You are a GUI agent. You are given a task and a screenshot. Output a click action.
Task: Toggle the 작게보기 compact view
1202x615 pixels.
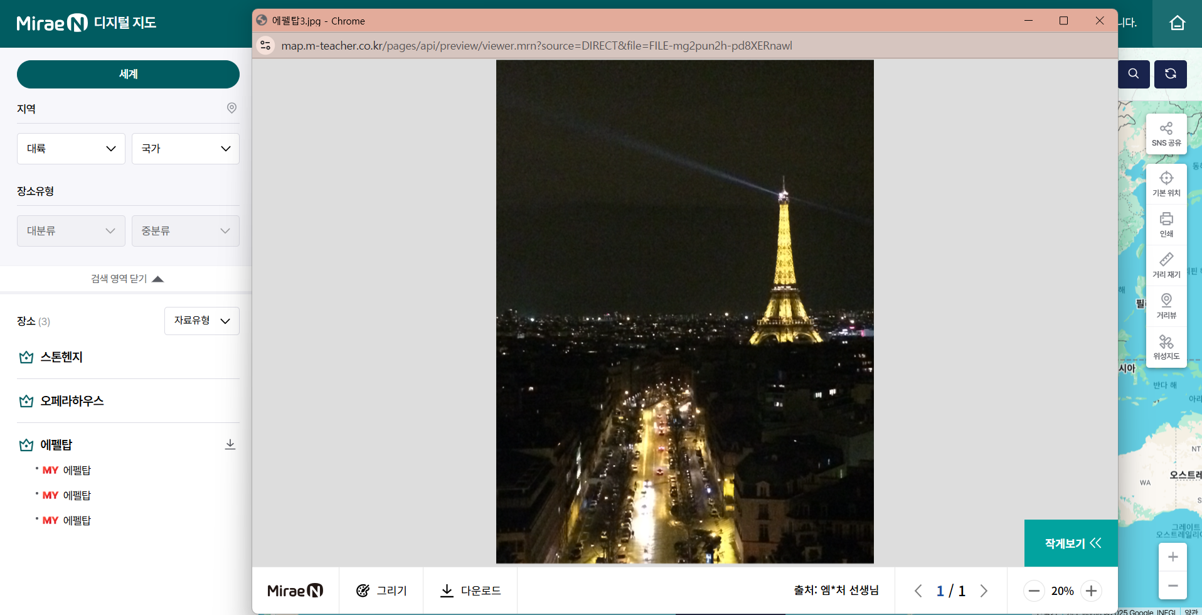(x=1072, y=543)
